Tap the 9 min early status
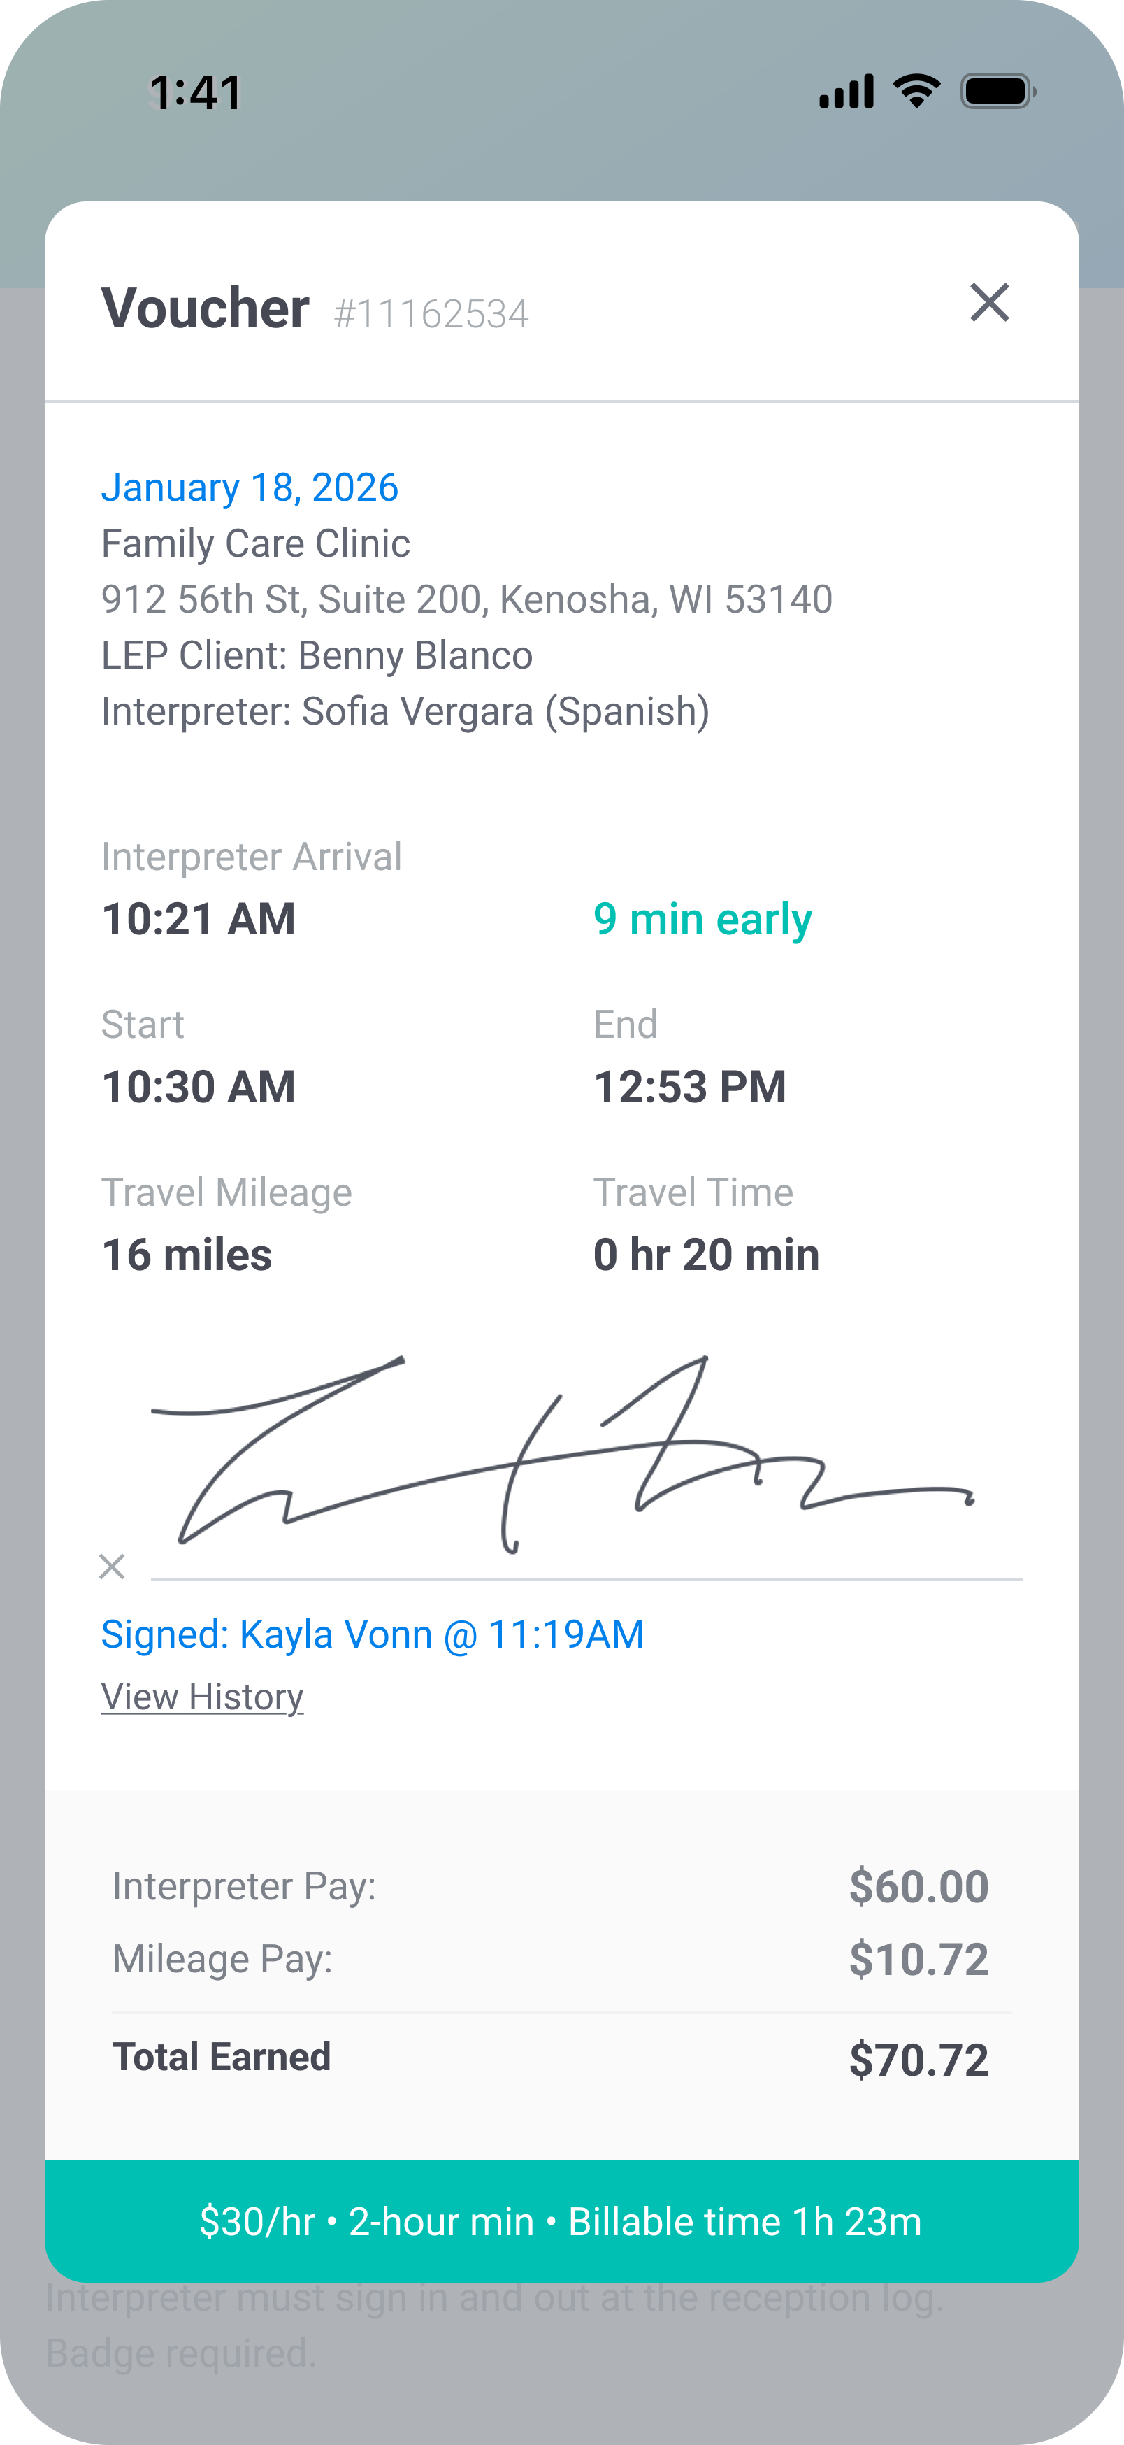Viewport: 1124px width, 2445px height. 702,919
